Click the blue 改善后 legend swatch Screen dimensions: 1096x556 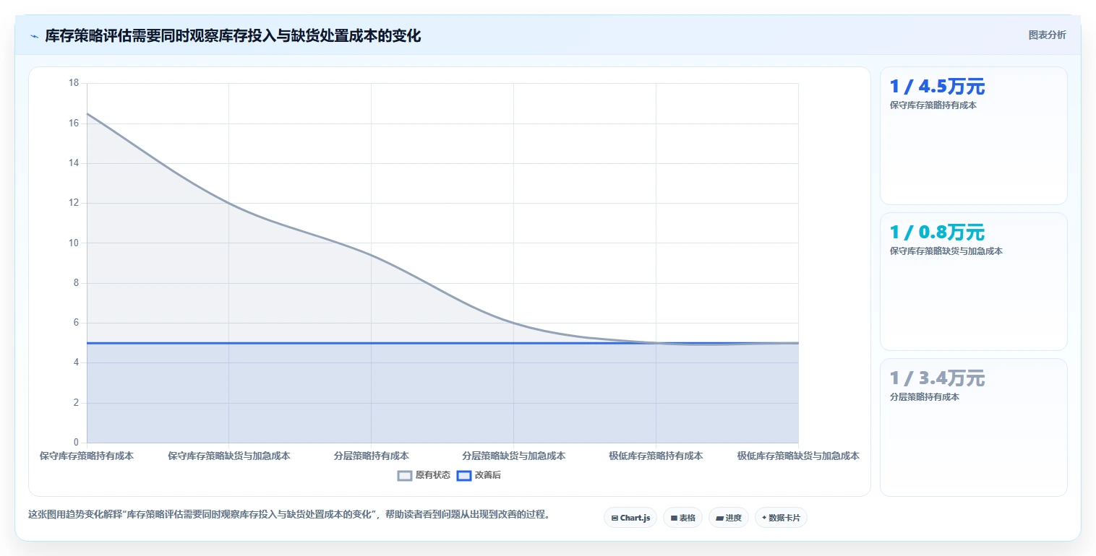[464, 475]
